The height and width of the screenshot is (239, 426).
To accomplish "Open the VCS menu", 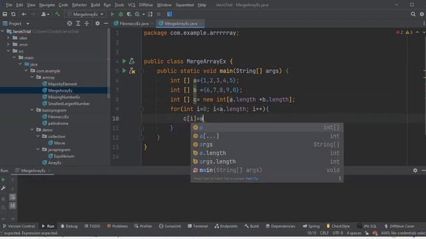I will [131, 5].
